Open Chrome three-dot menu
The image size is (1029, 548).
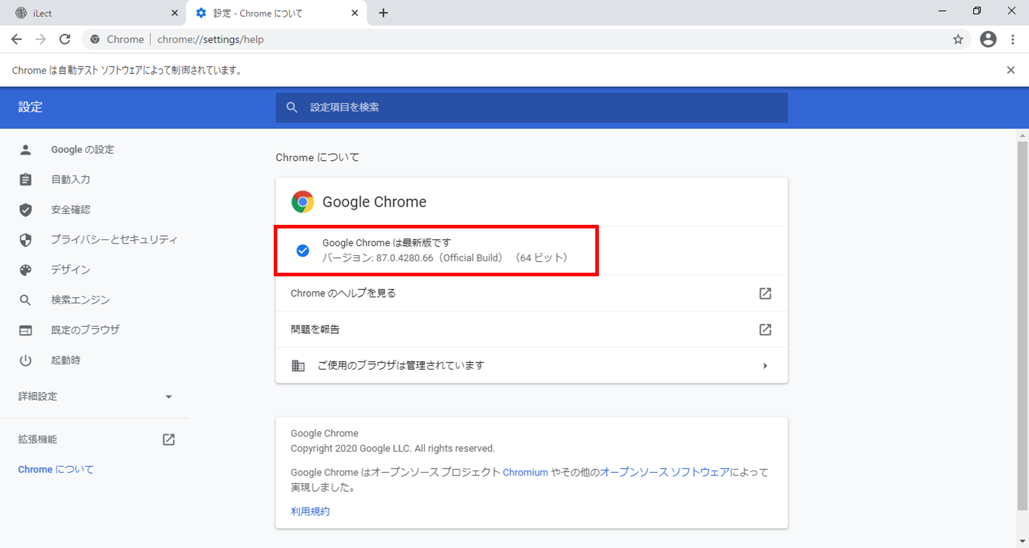(x=1013, y=40)
